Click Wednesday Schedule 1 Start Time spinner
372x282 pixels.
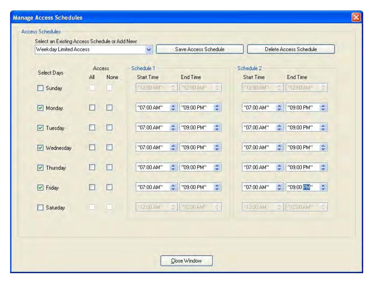tap(173, 147)
